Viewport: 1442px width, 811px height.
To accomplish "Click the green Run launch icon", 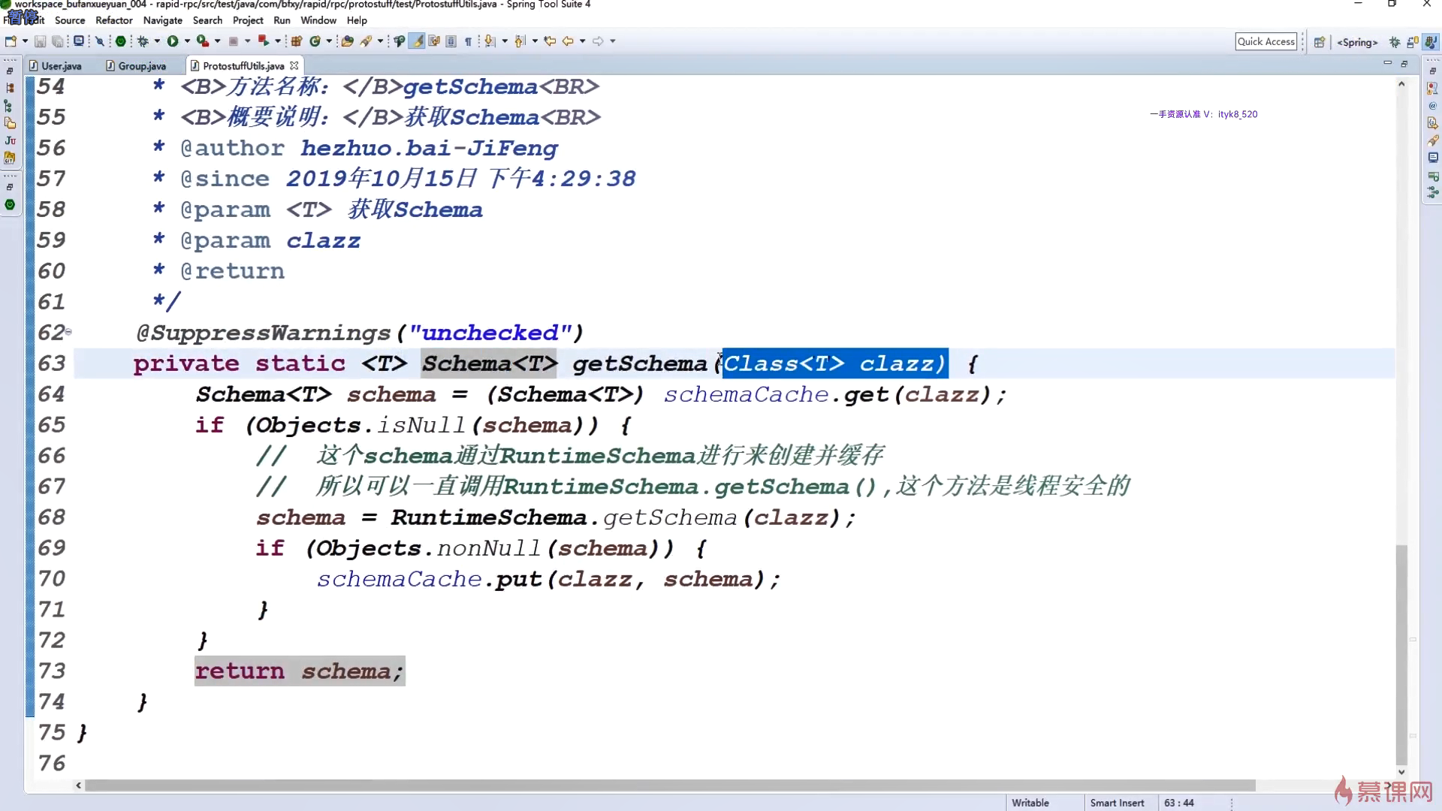I will click(x=173, y=41).
